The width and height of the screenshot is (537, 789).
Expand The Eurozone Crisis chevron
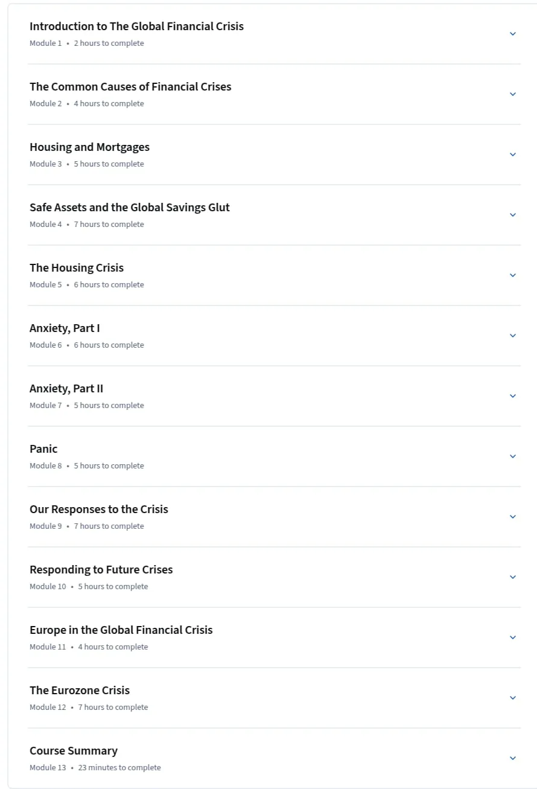513,698
